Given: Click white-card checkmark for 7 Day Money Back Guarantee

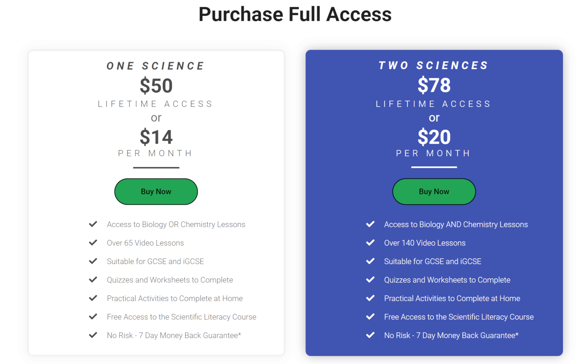Looking at the screenshot, I should coord(93,335).
